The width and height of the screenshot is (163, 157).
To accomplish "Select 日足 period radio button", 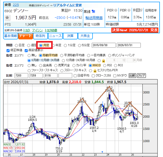I will pos(16,45).
